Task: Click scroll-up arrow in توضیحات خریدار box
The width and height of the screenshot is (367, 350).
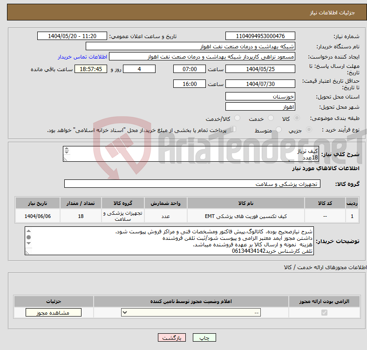Action: coord(29,231)
